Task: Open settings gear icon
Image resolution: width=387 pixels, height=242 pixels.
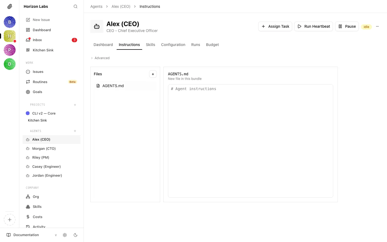Action: pos(65,235)
